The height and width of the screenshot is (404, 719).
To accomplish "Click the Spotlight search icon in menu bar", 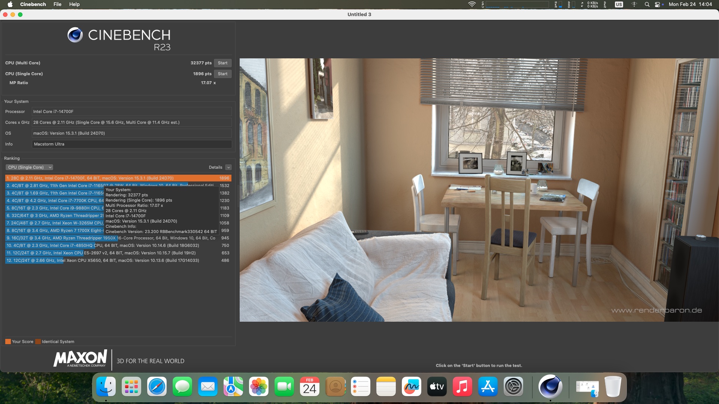I will pos(647,4).
